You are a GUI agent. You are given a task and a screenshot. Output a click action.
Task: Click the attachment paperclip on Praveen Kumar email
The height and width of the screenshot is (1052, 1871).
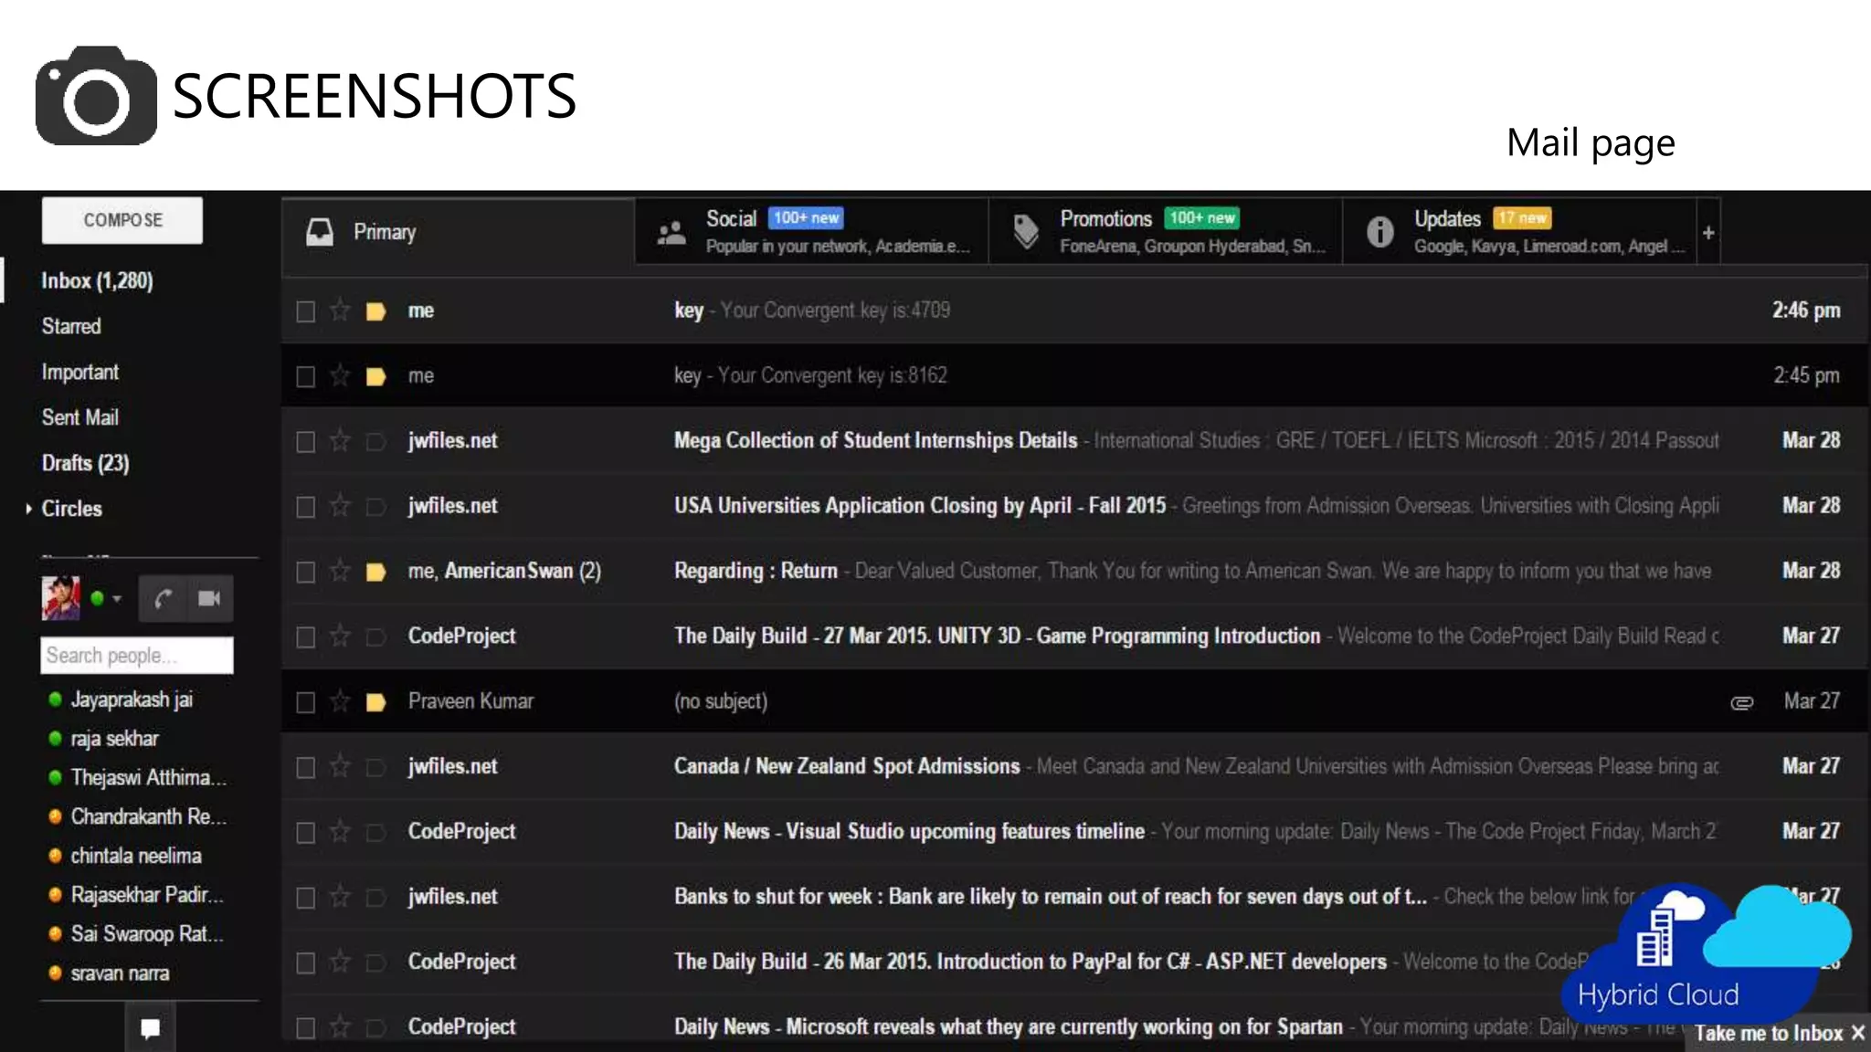click(1742, 702)
